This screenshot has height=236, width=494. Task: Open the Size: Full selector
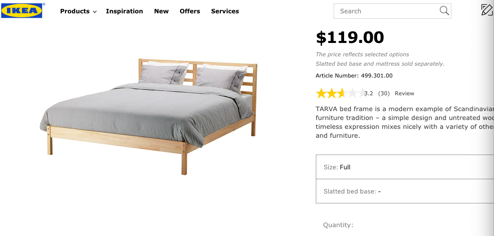(404, 167)
